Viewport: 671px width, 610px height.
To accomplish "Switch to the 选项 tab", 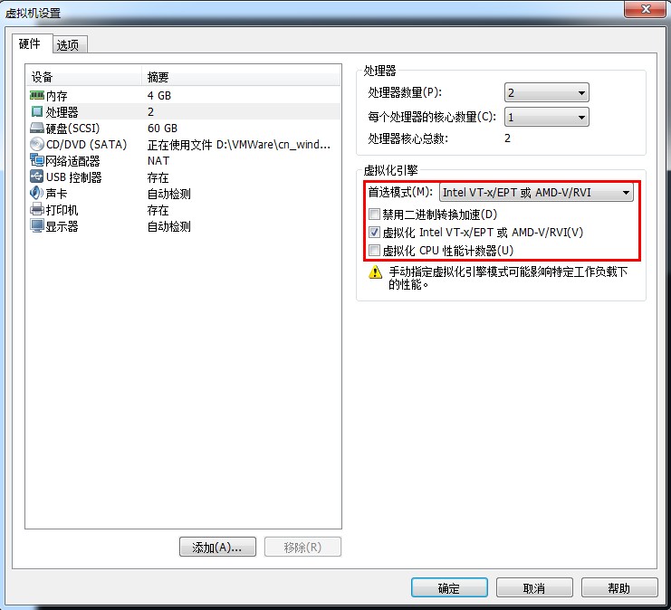I will tap(68, 44).
